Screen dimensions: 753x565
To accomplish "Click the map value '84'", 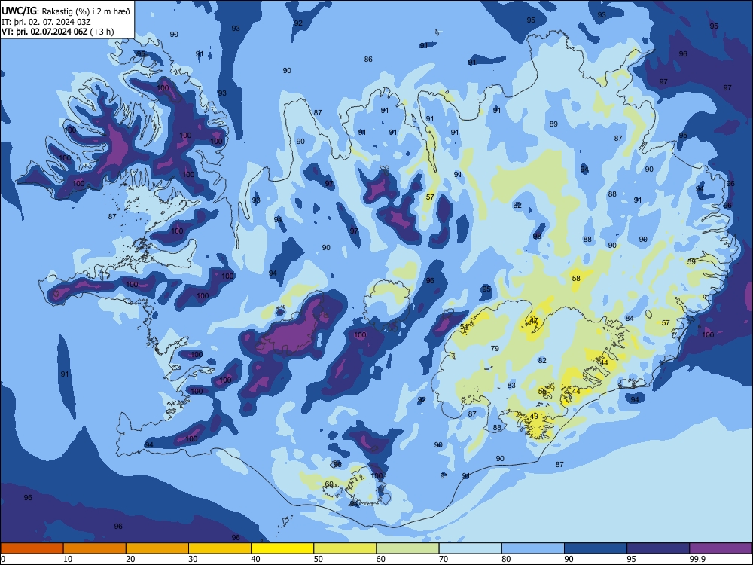I will pos(630,318).
